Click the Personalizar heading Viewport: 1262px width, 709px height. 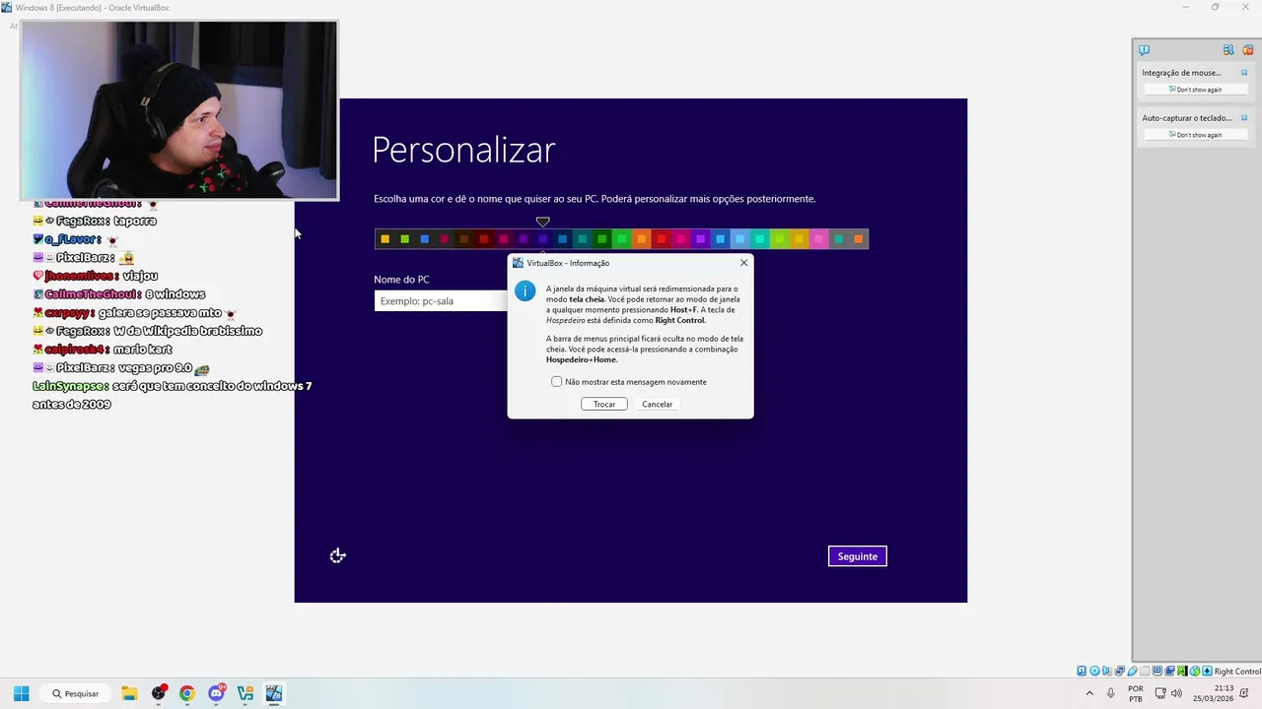(x=463, y=150)
